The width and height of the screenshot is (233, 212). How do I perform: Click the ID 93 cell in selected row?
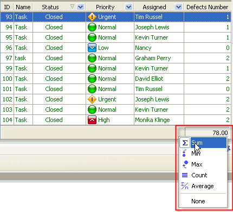[x=7, y=17]
